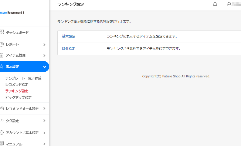Image resolution: width=241 pixels, height=146 pixels.
Task: Expand the レコメンドメール設定 chevron
Action: tap(44, 109)
